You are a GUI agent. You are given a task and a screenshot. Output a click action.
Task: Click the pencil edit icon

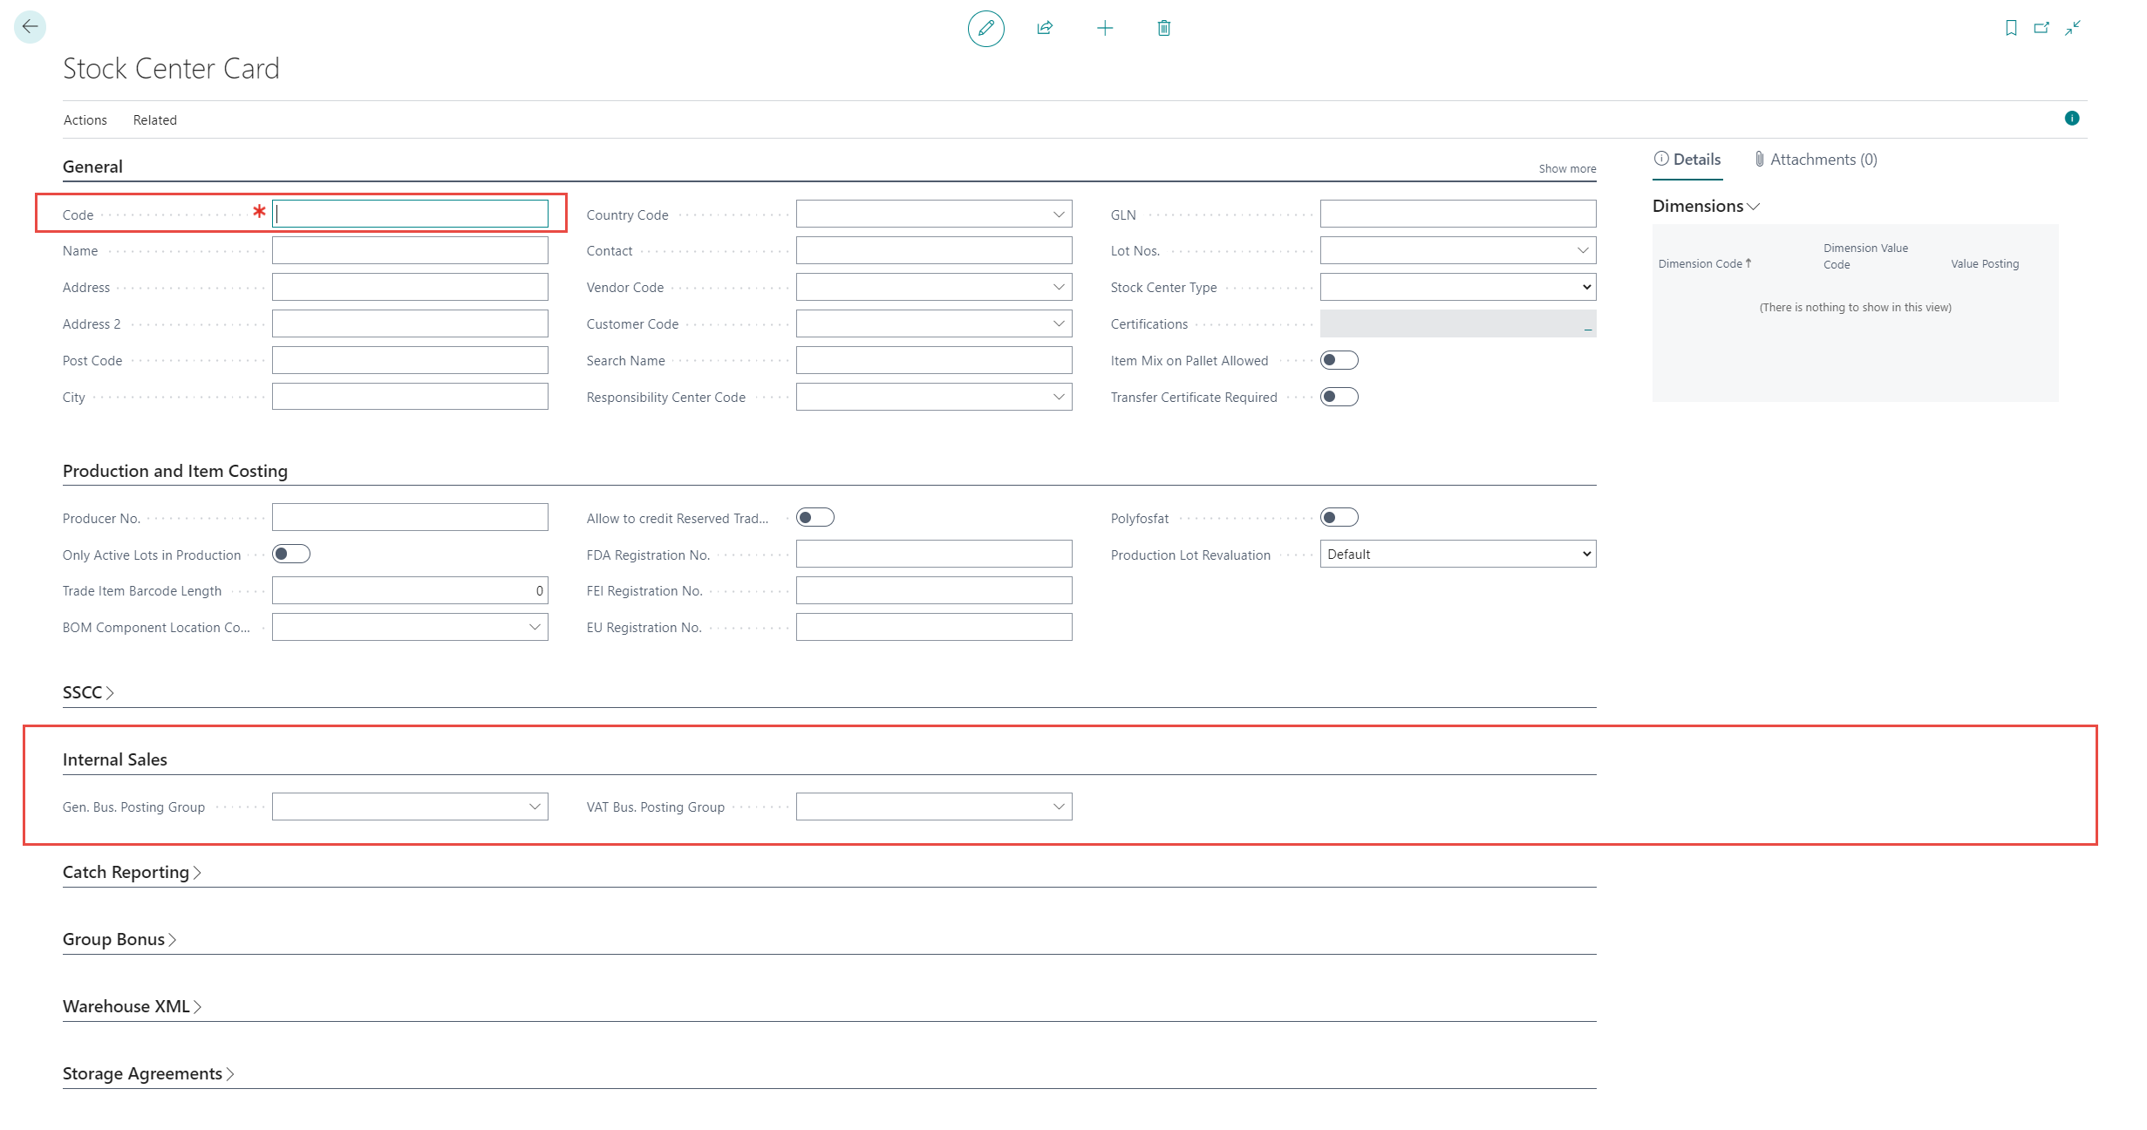click(x=985, y=28)
